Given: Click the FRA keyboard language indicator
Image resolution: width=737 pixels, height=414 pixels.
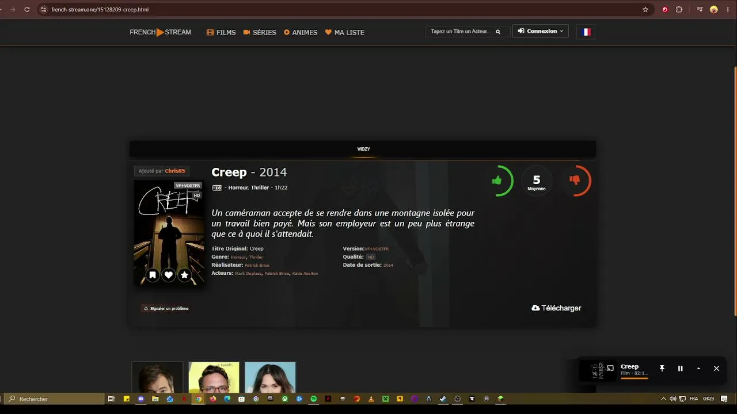Looking at the screenshot, I should (x=694, y=398).
